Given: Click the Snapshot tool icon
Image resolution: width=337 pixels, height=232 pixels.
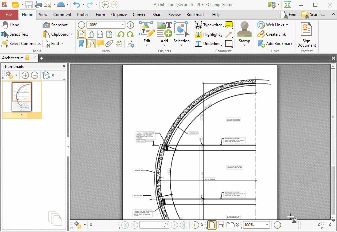Looking at the screenshot, I should 46,25.
